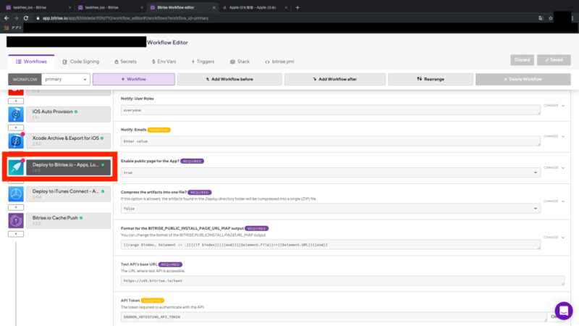
Task: Select the iOS Auto Provision step
Action: pyautogui.click(x=68, y=114)
